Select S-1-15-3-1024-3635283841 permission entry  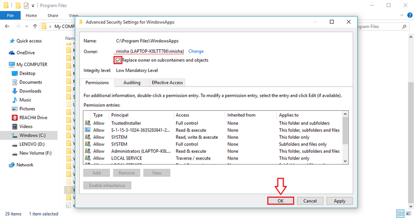[x=213, y=130]
